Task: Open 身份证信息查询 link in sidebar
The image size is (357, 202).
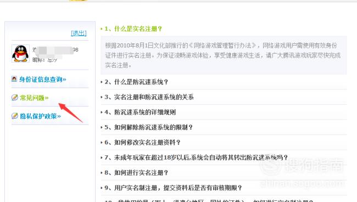Action: [43, 80]
